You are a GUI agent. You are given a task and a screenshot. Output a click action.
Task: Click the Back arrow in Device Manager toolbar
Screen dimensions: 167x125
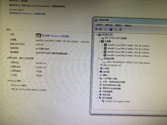tap(96, 29)
